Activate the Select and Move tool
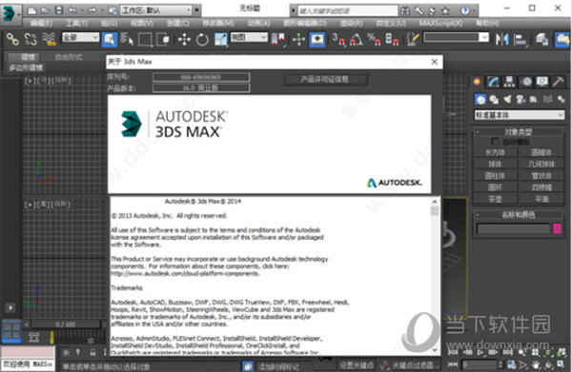 coord(184,39)
